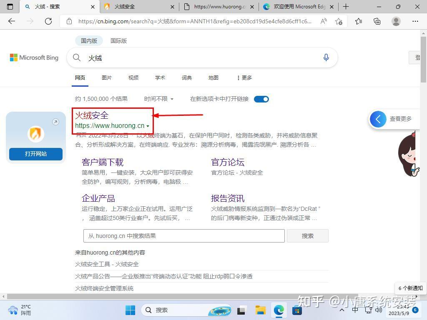427x320 pixels.
Task: Open File Explorer from taskbar
Action: pos(260,310)
